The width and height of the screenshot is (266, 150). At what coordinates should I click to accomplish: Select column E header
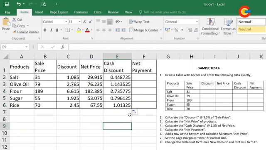[117, 57]
